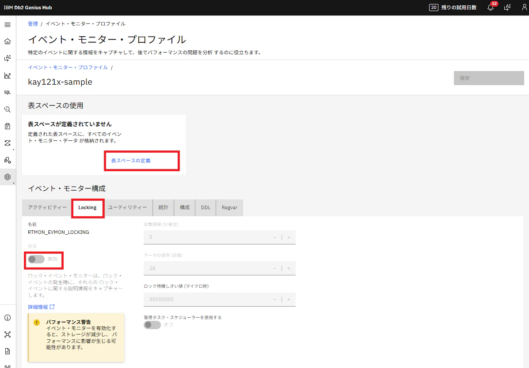529x368 pixels.
Task: Open the hamburger navigation menu
Action: 8,25
